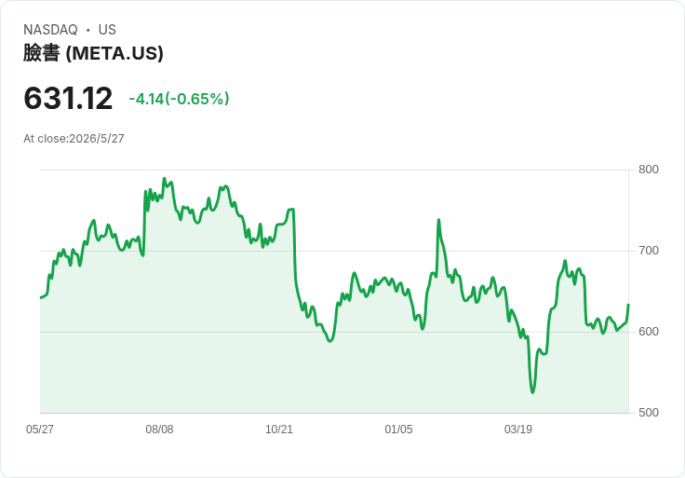This screenshot has width=685, height=478.
Task: Click the chart's highest peak near 08/08
Action: click(164, 178)
